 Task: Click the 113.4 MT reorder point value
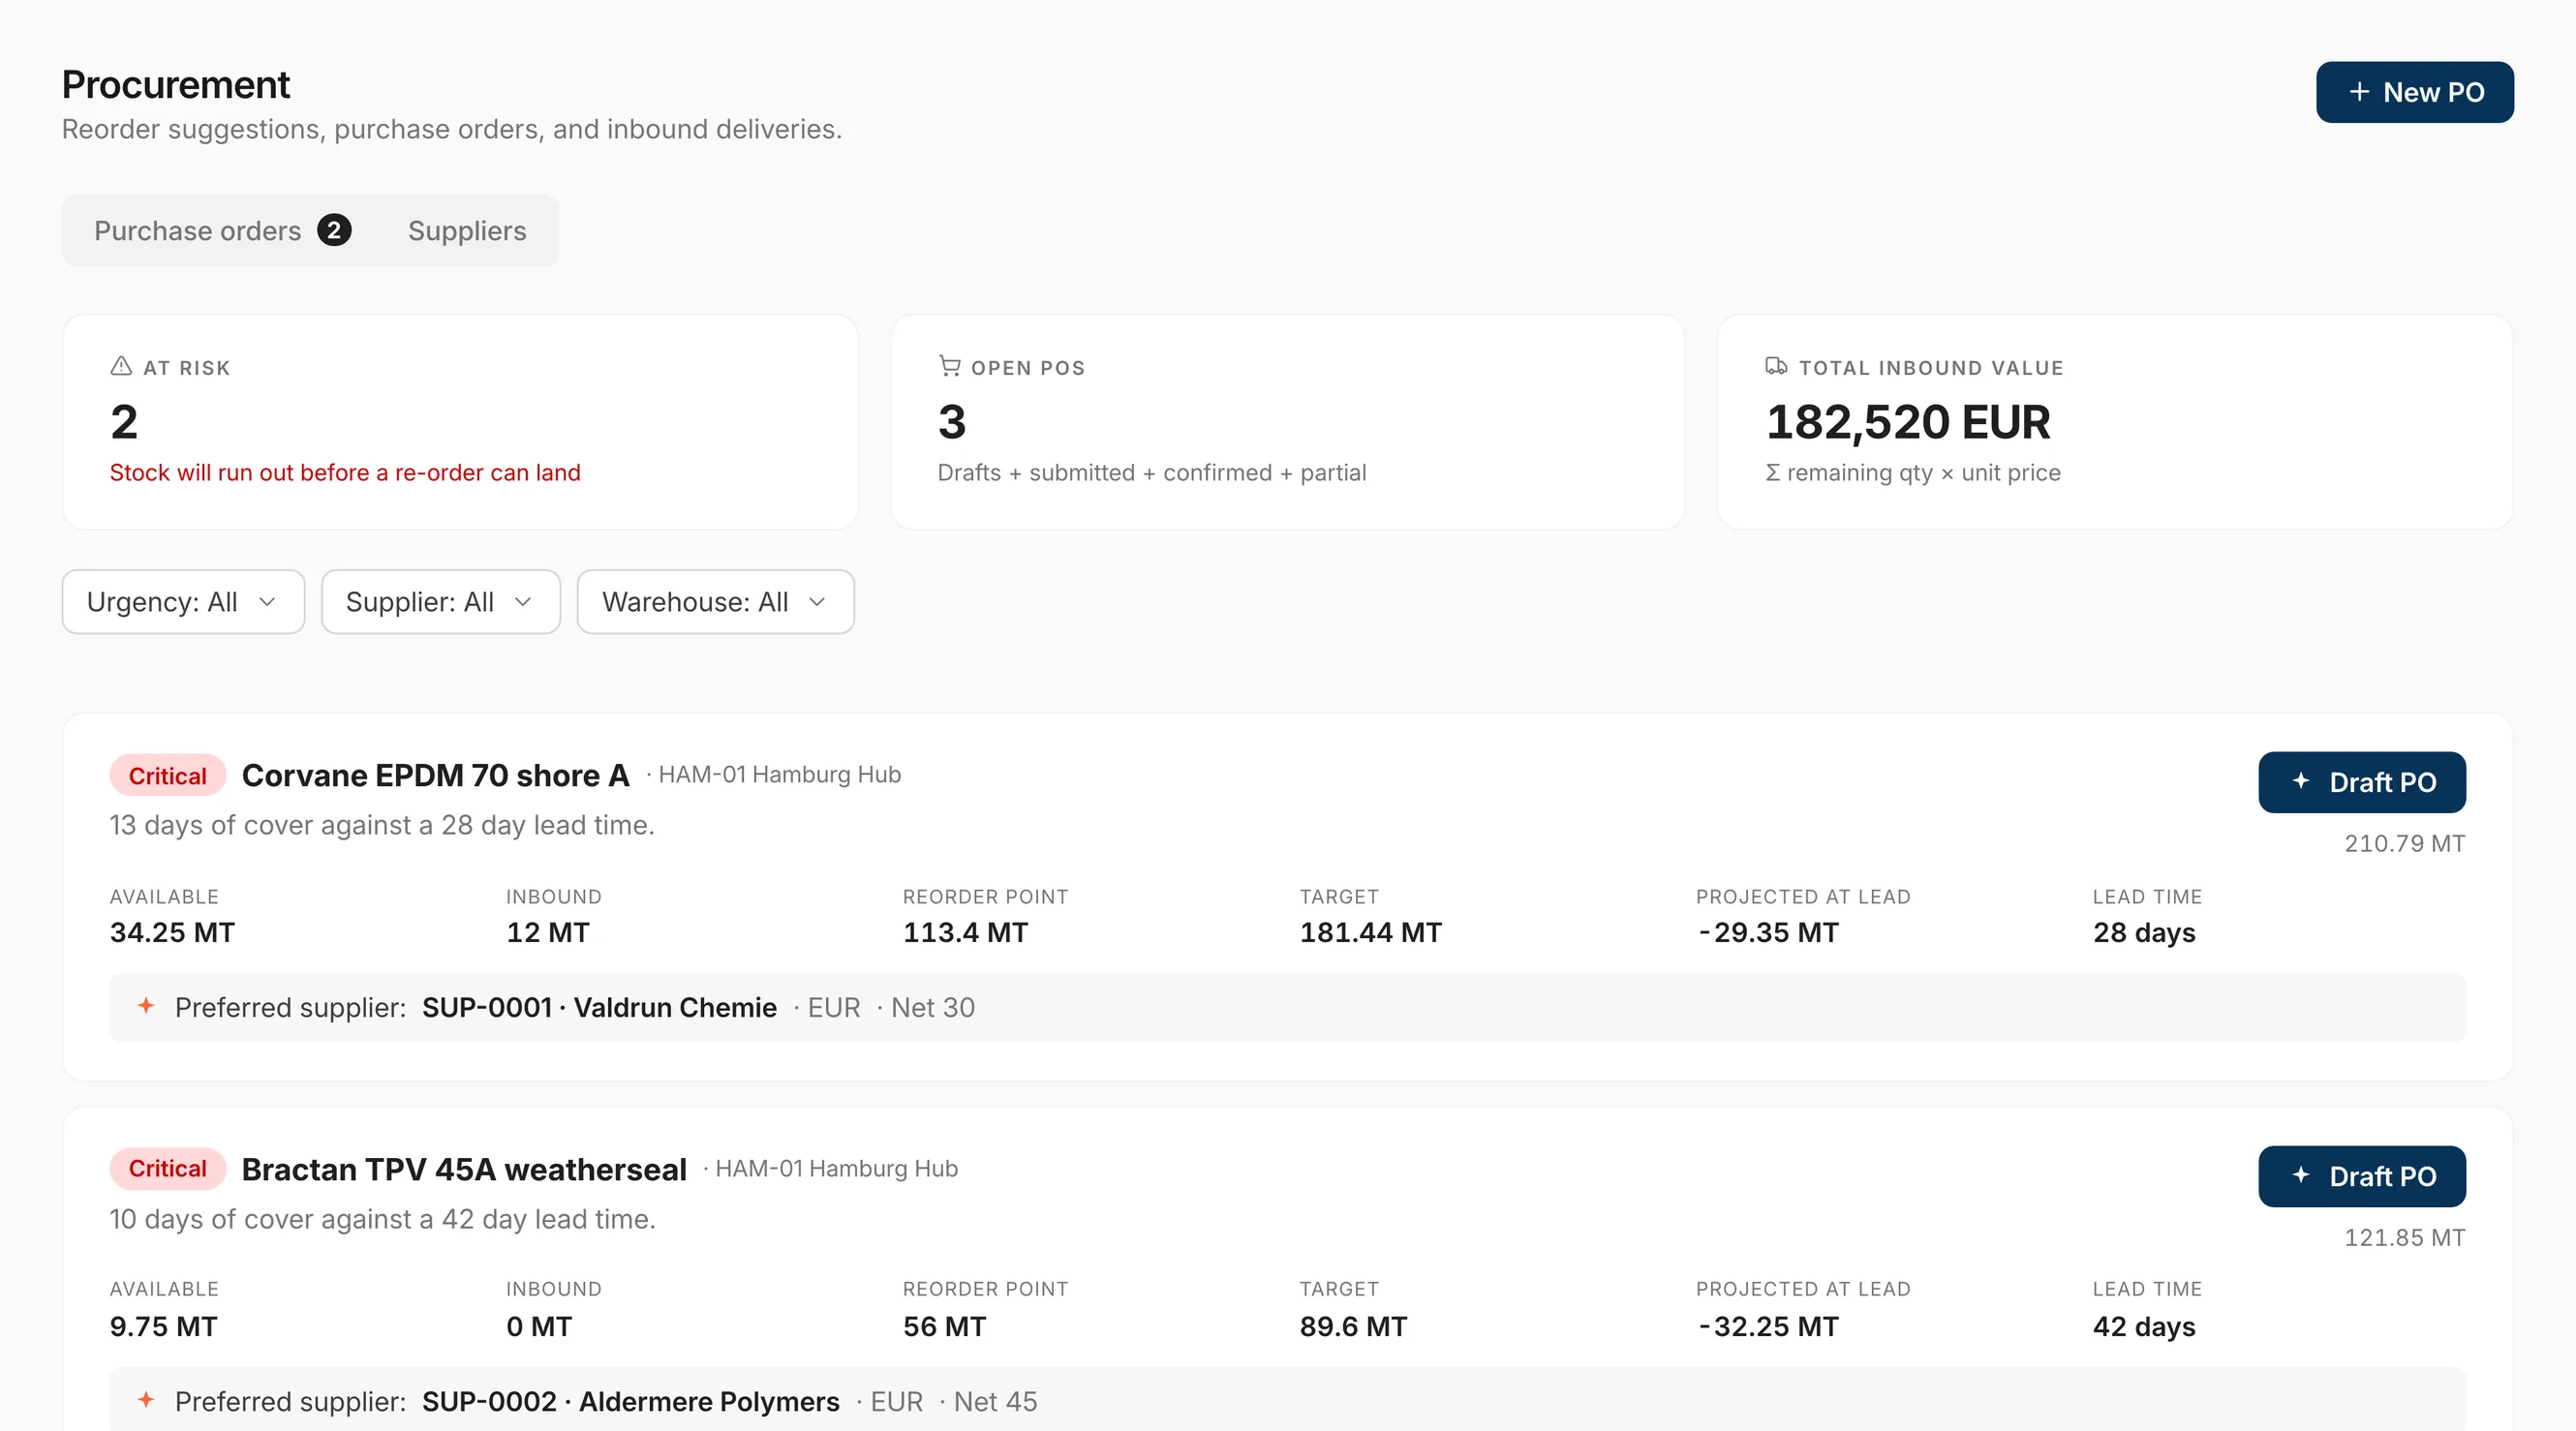pos(965,932)
